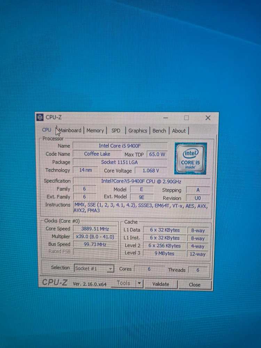The image size is (261, 348).
Task: Click the multiplier value 'x39.0 (8.0 - 41.0)'
Action: click(x=95, y=237)
